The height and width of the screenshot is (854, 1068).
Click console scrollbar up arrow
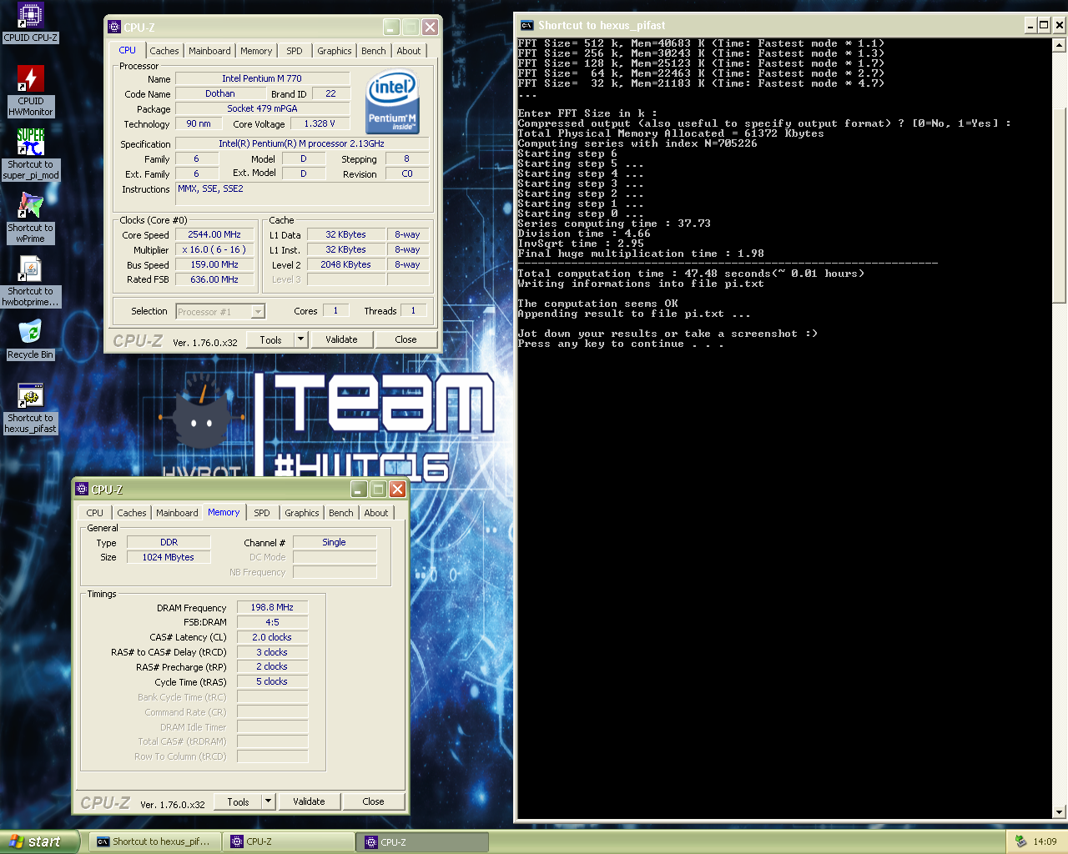(x=1060, y=46)
